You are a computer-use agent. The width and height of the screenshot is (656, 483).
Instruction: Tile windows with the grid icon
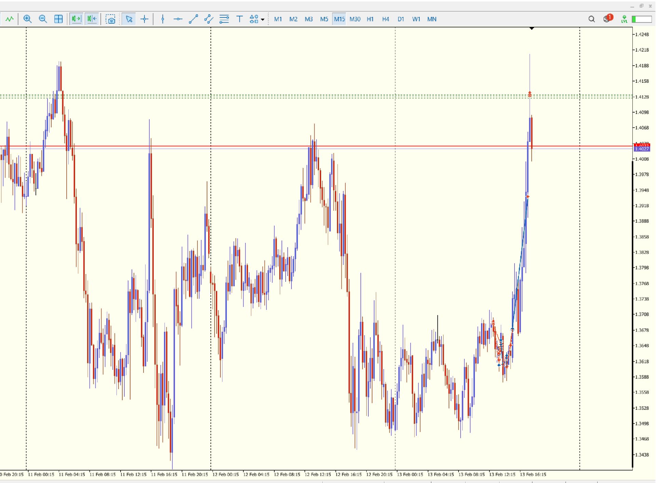(58, 19)
